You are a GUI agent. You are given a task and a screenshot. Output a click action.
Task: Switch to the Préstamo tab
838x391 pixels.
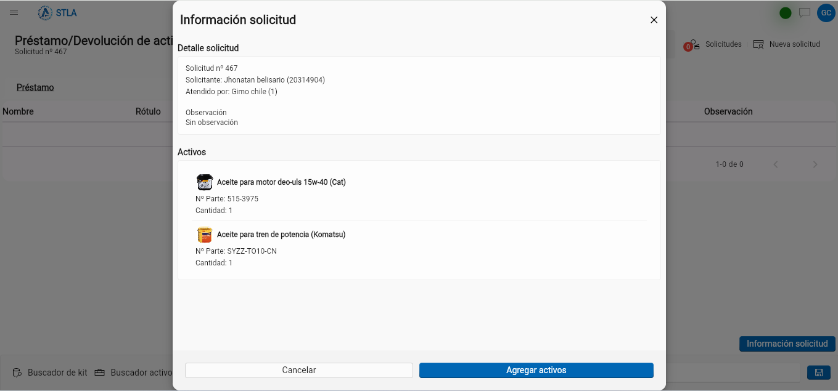(35, 87)
